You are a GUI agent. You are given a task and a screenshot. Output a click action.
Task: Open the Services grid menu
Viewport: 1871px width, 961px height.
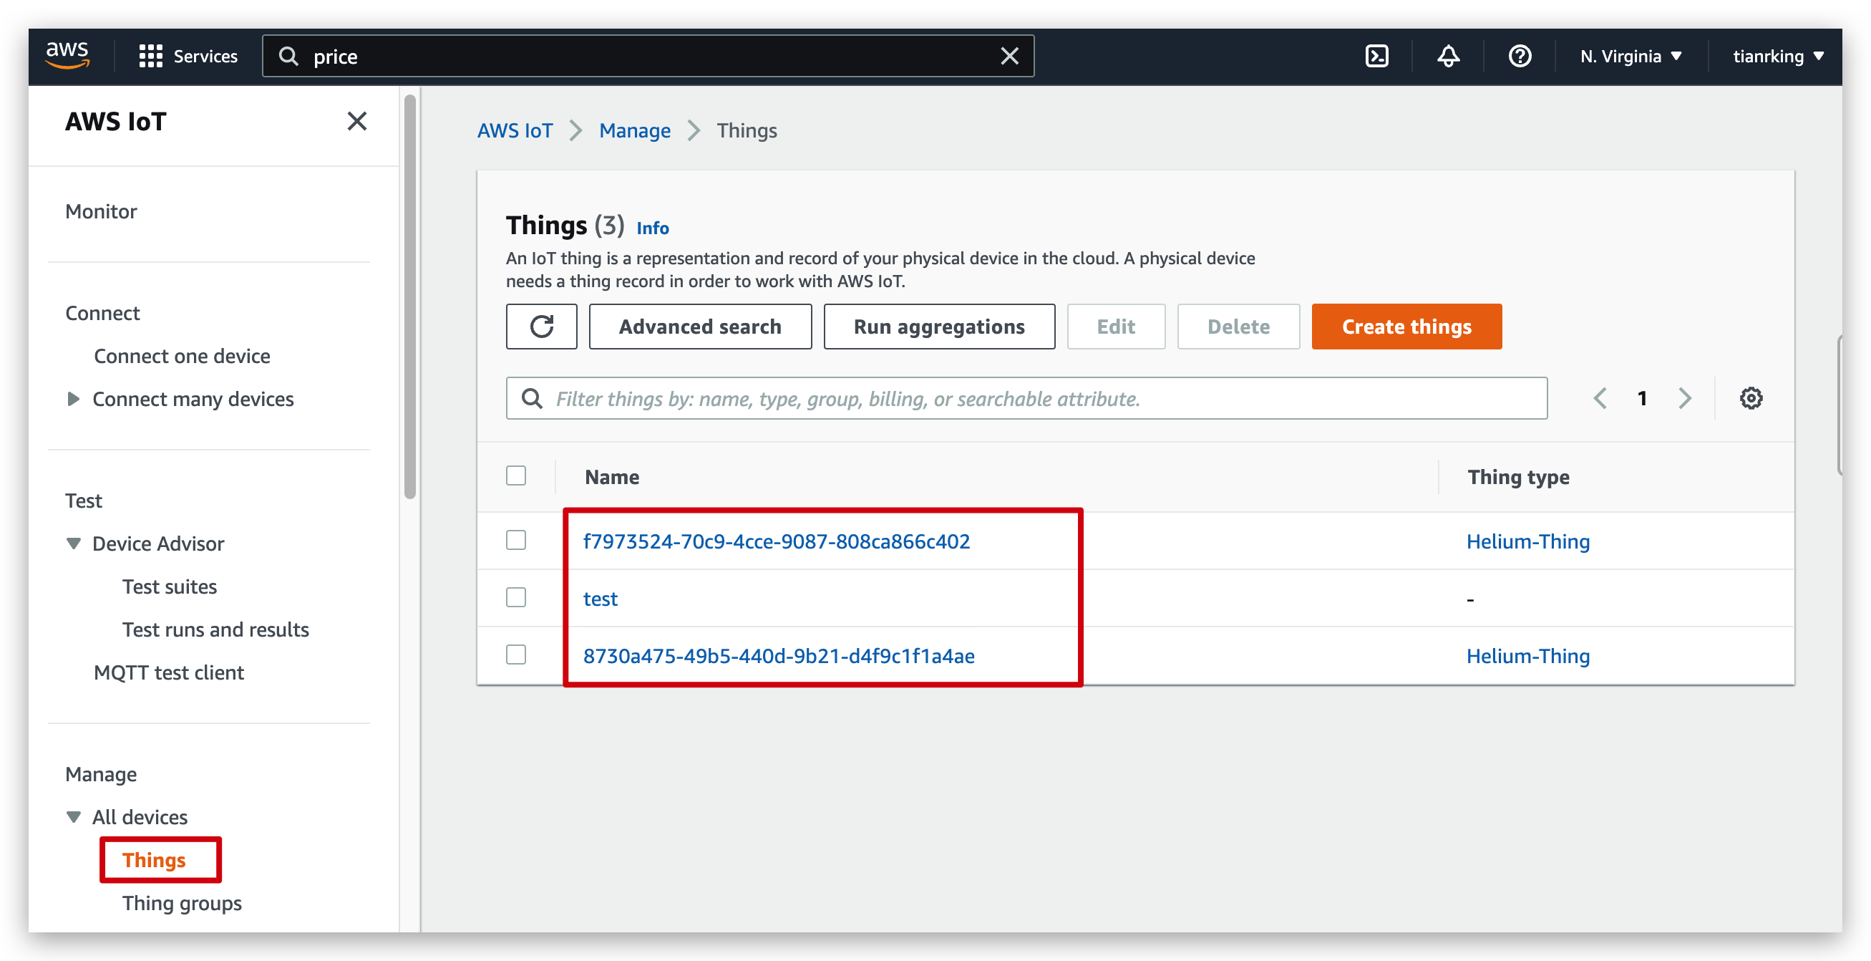coord(188,56)
